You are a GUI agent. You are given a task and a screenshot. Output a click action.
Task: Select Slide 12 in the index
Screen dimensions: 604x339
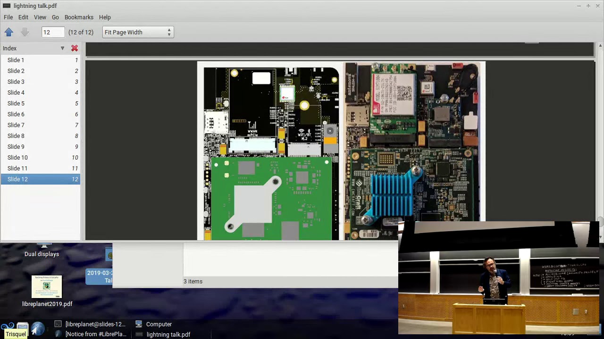pyautogui.click(x=40, y=179)
